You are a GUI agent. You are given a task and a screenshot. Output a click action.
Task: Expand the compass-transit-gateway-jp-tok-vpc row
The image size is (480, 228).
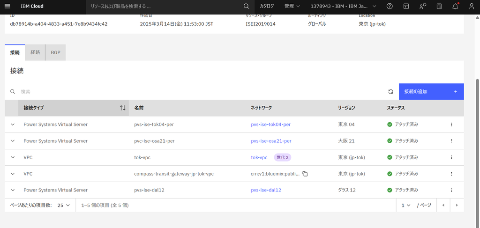pos(13,174)
